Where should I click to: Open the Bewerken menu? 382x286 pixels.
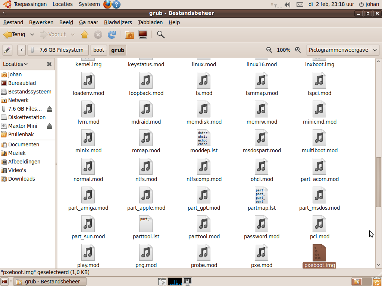(41, 22)
